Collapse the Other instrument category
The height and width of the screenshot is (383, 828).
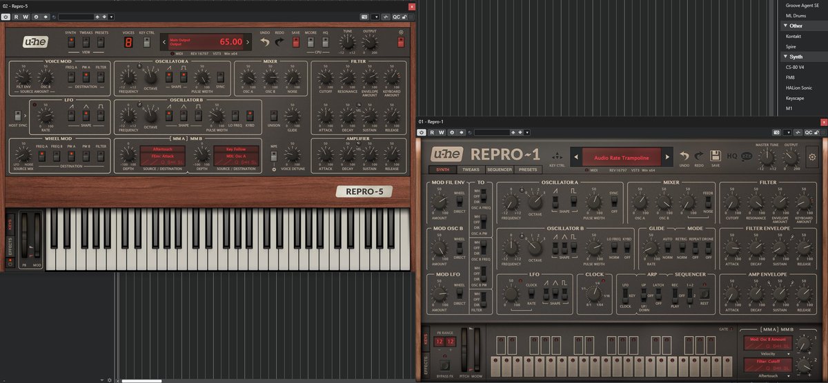pyautogui.click(x=786, y=25)
